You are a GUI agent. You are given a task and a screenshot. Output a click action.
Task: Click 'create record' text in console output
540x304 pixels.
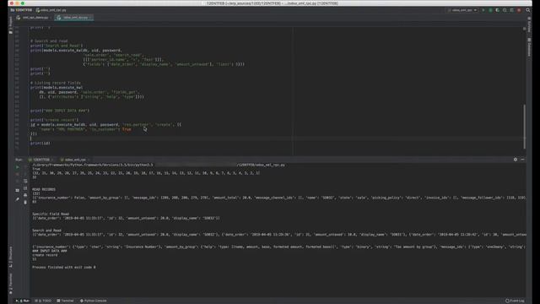[x=45, y=255]
